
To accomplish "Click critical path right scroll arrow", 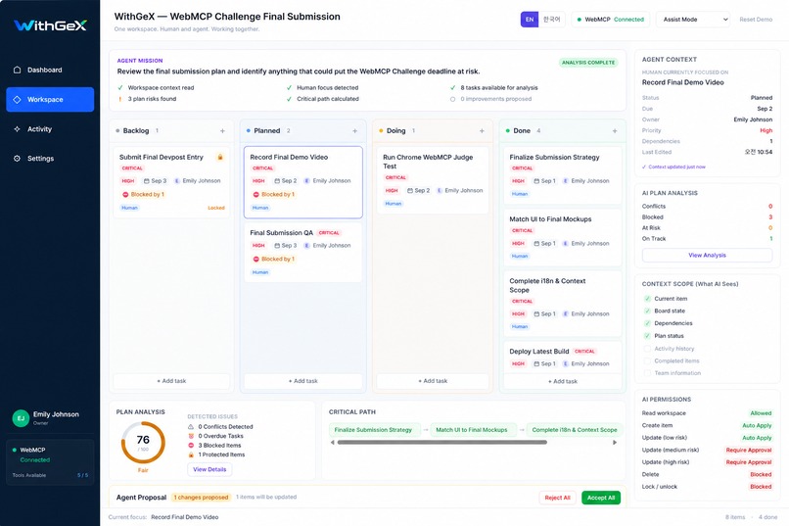I will (x=615, y=443).
